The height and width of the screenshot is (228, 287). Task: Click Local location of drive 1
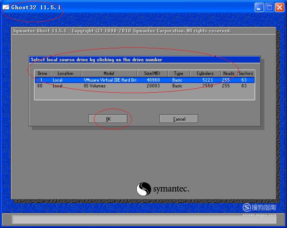click(58, 80)
